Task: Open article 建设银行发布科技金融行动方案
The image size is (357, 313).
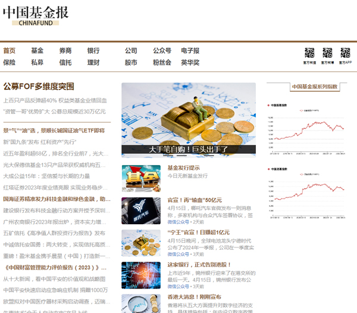Action: [57, 210]
